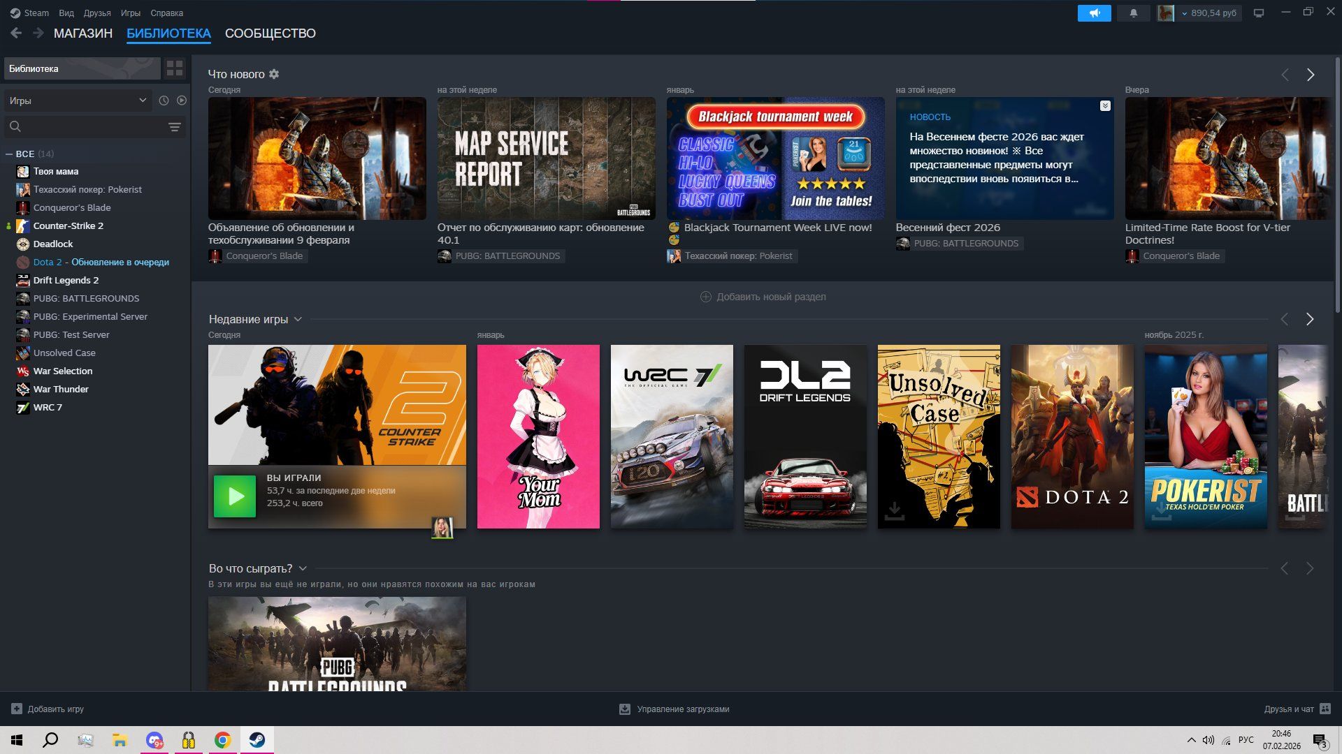Viewport: 1342px width, 754px height.
Task: Toggle the ready-to-play filter icon
Action: tap(182, 101)
